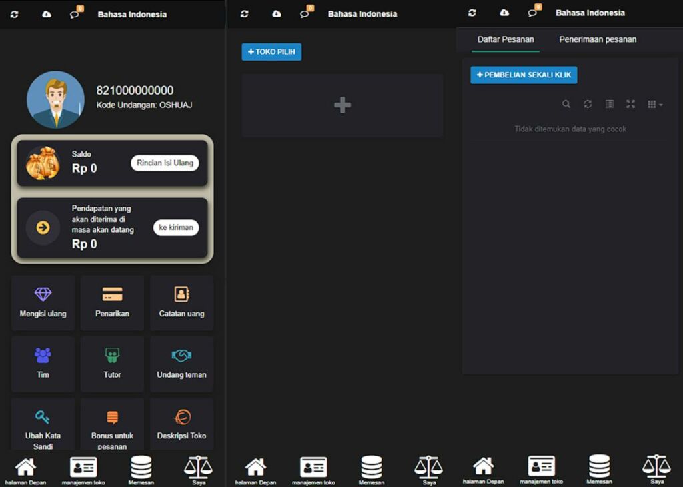Toggle the table card-view icon
This screenshot has width=683, height=487.
[610, 104]
